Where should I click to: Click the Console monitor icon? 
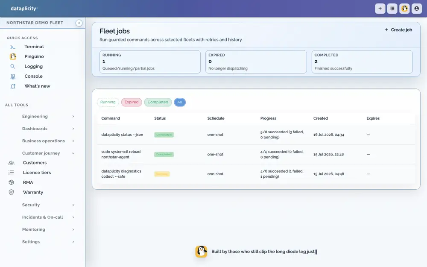(x=13, y=76)
